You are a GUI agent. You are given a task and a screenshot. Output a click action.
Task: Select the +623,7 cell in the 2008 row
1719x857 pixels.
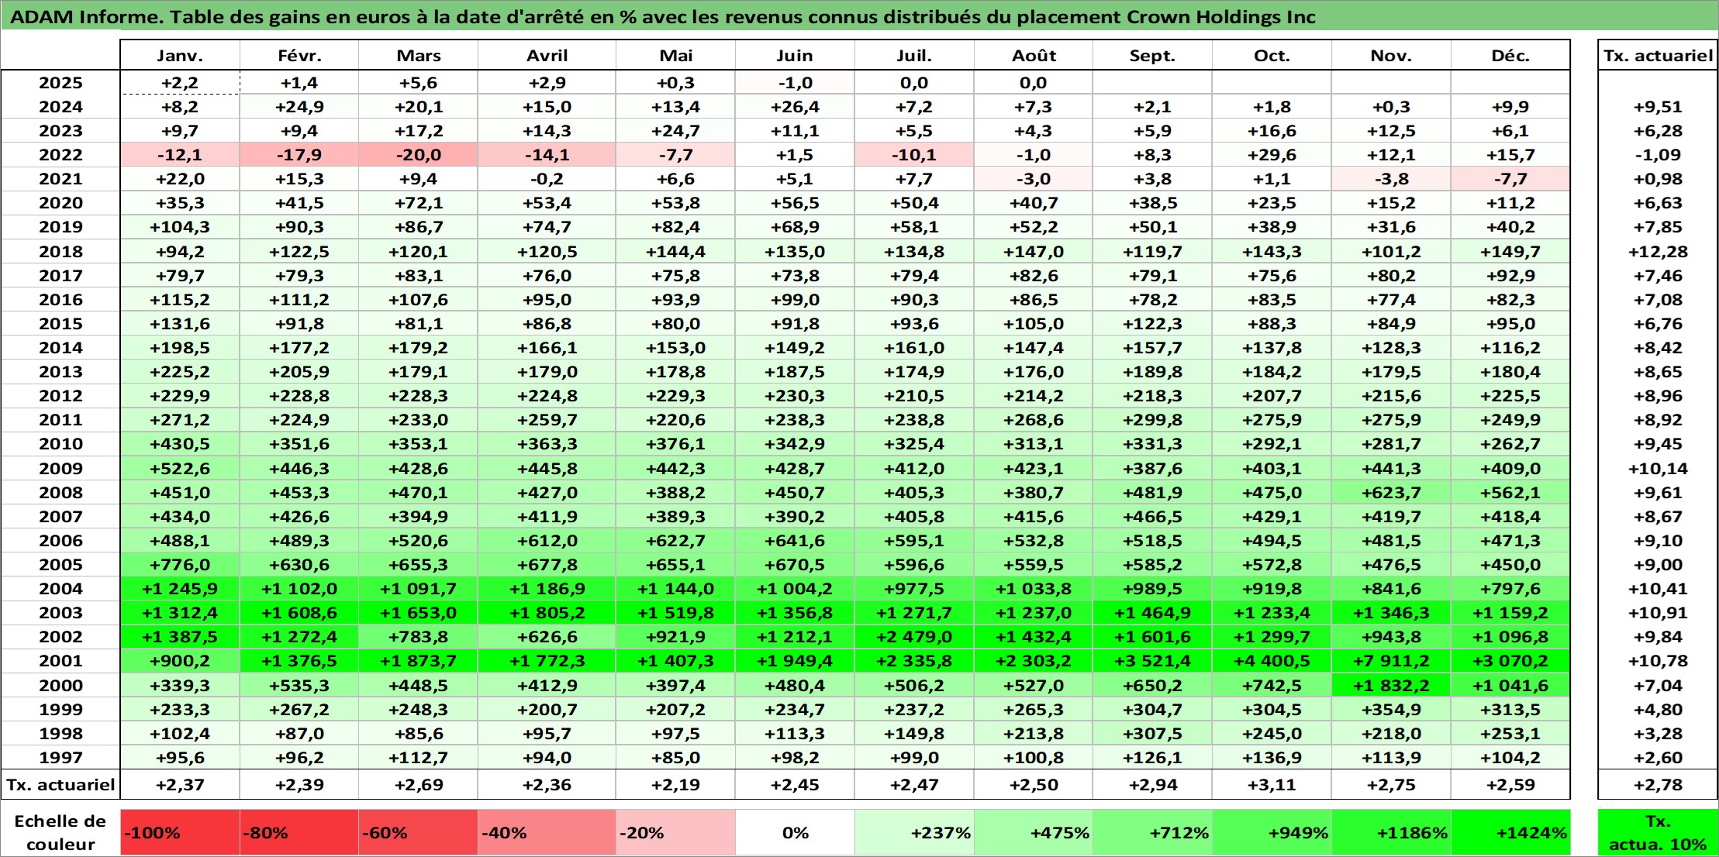click(1391, 493)
